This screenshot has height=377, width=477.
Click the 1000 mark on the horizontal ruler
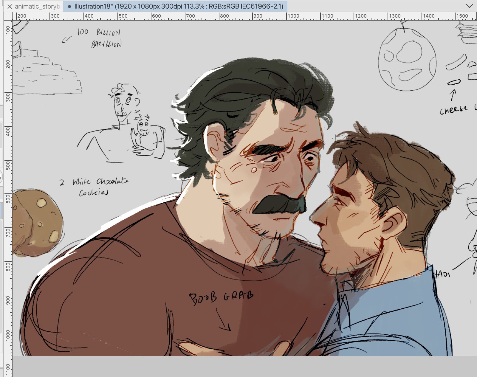(293, 16)
